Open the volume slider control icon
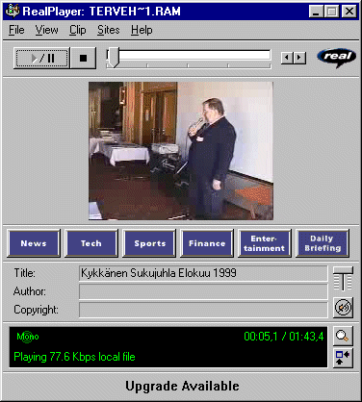362x402 pixels. (343, 279)
